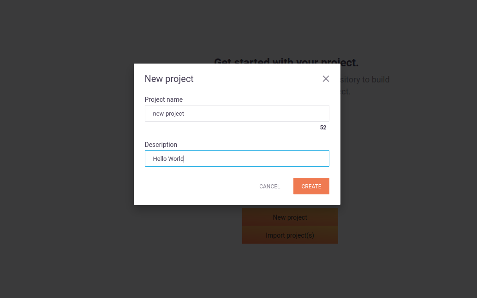Click the Project name label

click(x=164, y=99)
